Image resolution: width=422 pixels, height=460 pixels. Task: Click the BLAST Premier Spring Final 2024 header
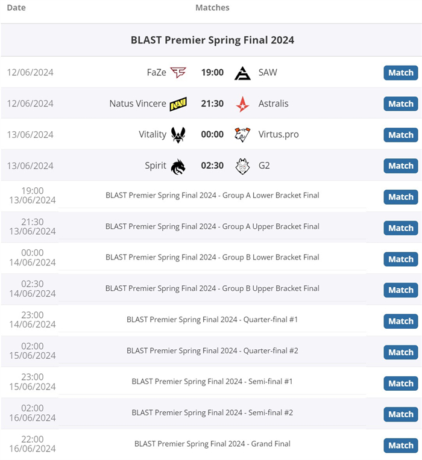coord(212,40)
